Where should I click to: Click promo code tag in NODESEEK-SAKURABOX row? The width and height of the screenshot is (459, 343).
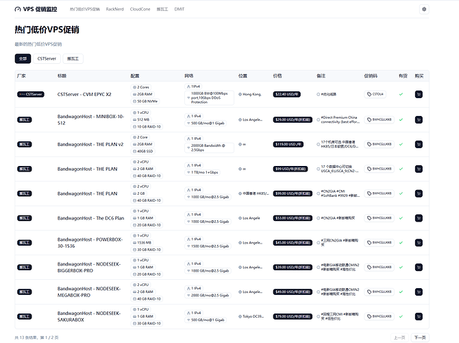[x=379, y=317]
